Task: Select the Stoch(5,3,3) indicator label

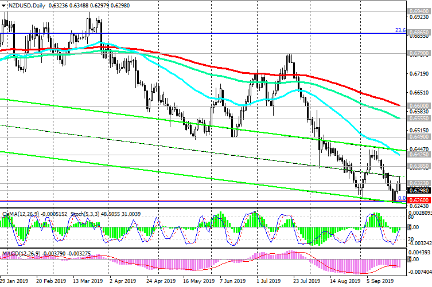Action: coord(62,213)
